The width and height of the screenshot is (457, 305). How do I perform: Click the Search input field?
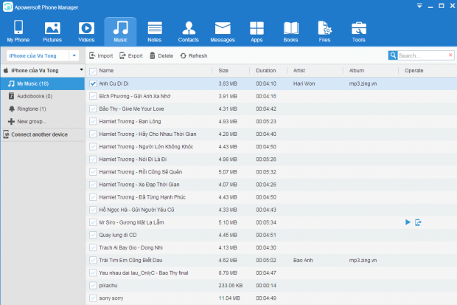pyautogui.click(x=422, y=55)
